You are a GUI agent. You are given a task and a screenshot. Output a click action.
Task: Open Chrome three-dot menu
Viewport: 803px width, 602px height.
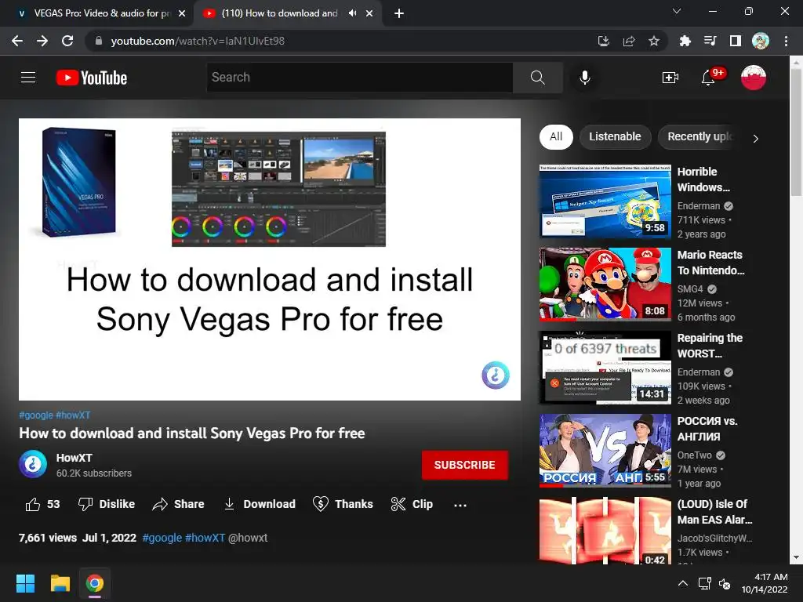(786, 41)
